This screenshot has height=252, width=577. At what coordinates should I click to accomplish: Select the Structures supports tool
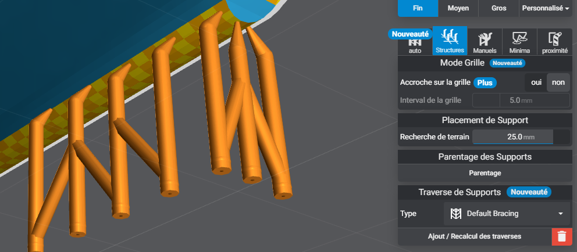tap(450, 41)
